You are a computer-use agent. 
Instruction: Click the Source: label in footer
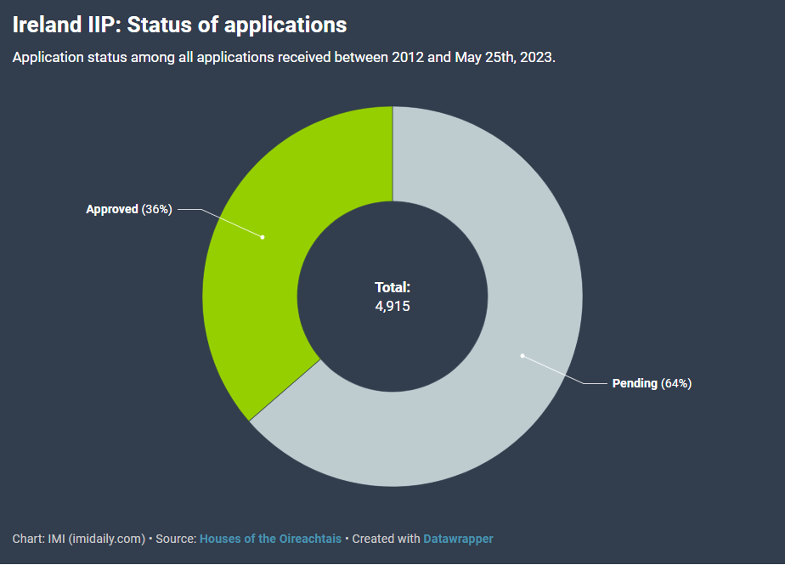coord(175,539)
